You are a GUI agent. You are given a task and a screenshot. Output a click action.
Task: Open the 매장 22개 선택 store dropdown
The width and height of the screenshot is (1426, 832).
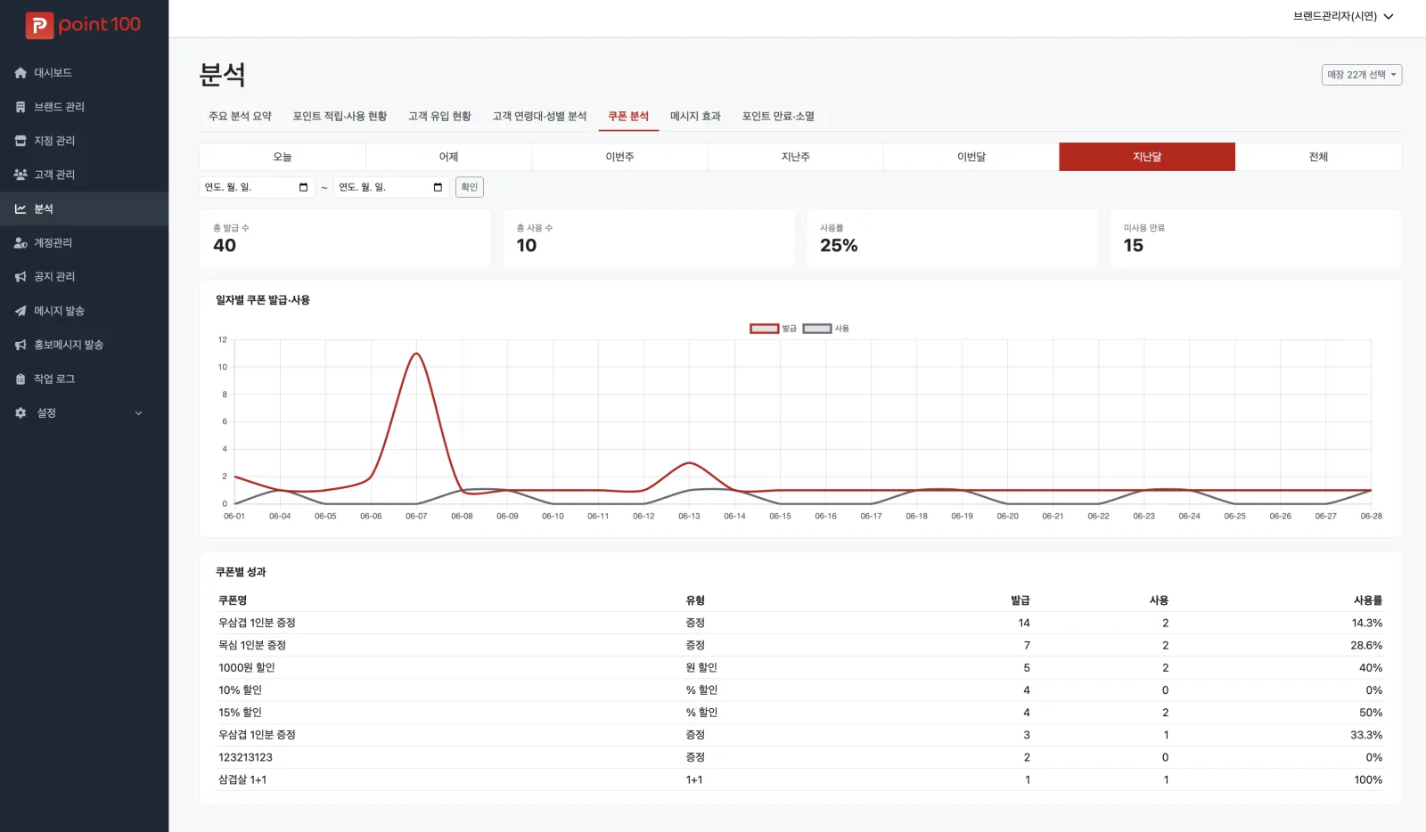point(1361,75)
